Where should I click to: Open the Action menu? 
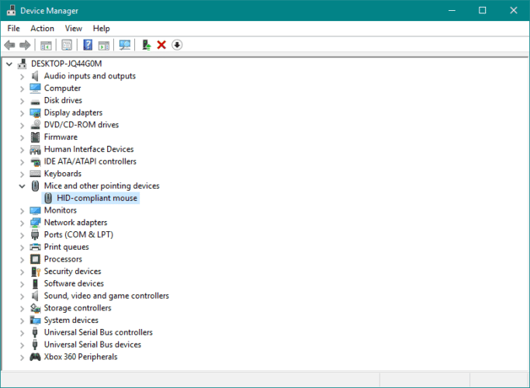tap(42, 28)
